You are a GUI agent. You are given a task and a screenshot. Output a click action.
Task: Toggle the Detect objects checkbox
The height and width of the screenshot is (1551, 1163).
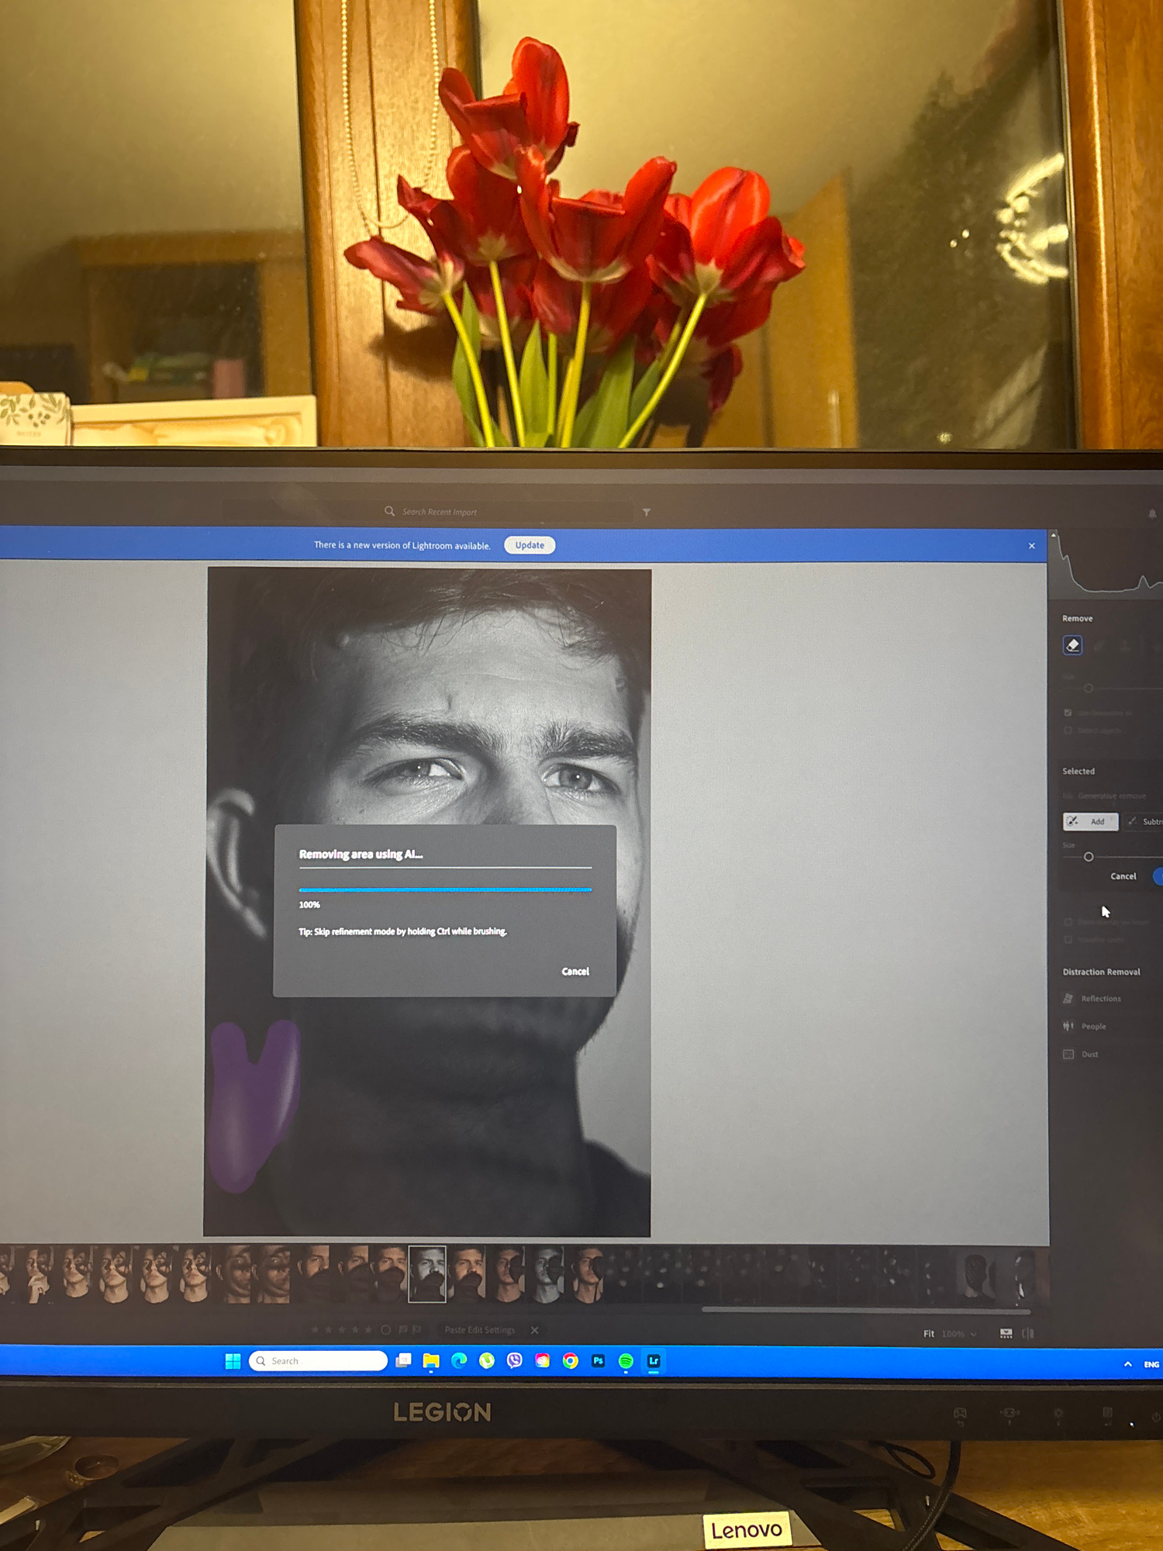1068,731
